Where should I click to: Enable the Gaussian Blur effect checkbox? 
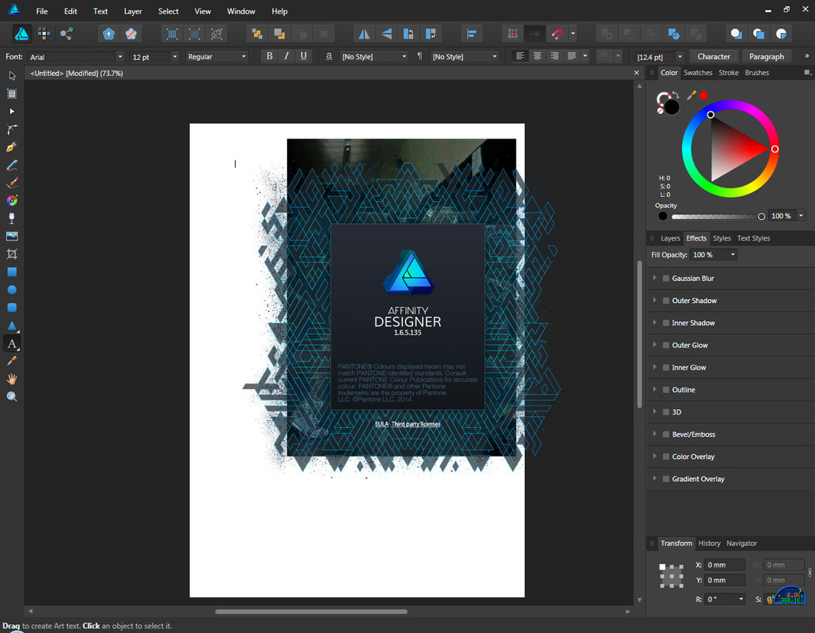(x=666, y=279)
